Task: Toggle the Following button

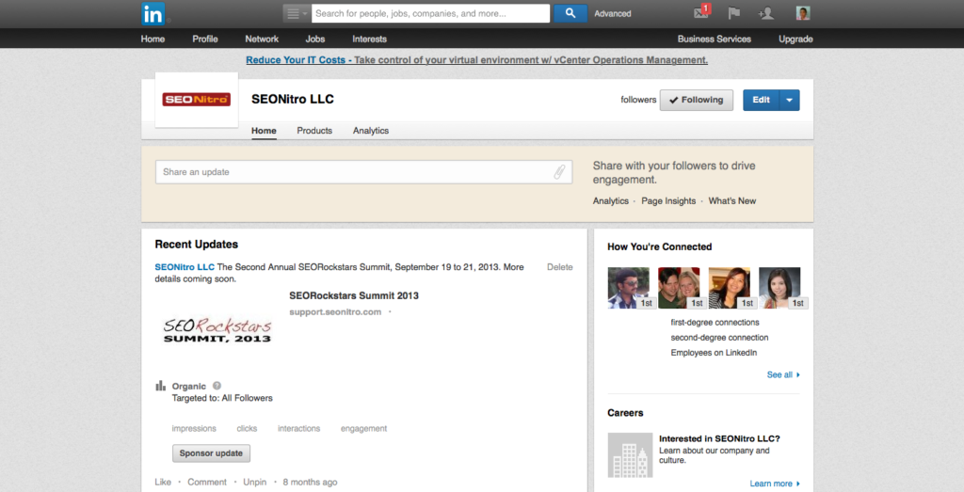Action: [697, 100]
